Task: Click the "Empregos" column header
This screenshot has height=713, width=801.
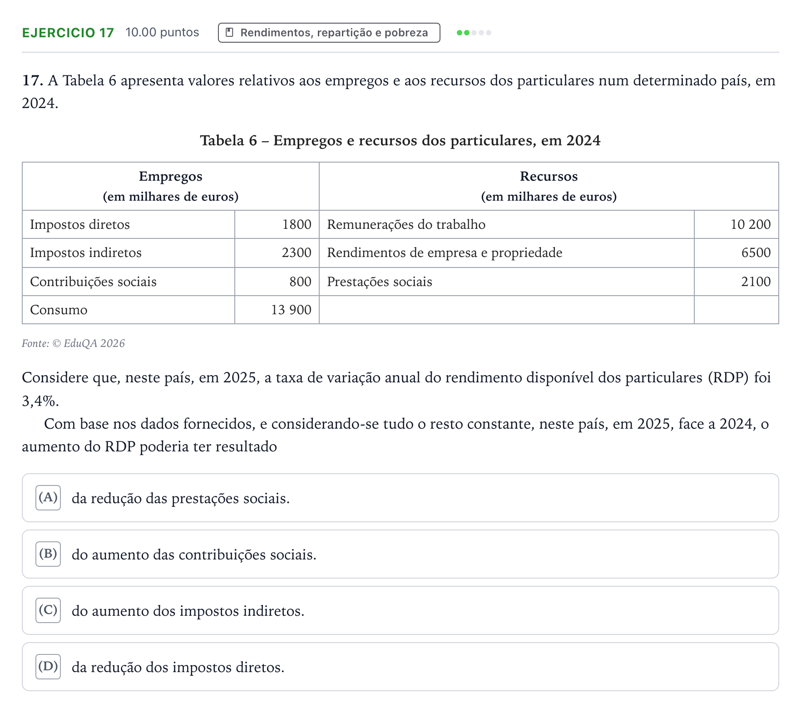Action: [x=171, y=186]
